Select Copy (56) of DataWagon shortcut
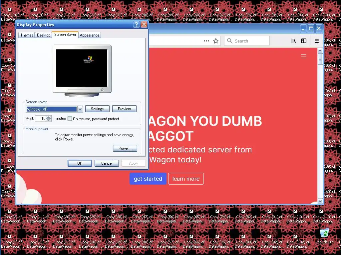Viewport: 341px width, 255px height. point(168,216)
